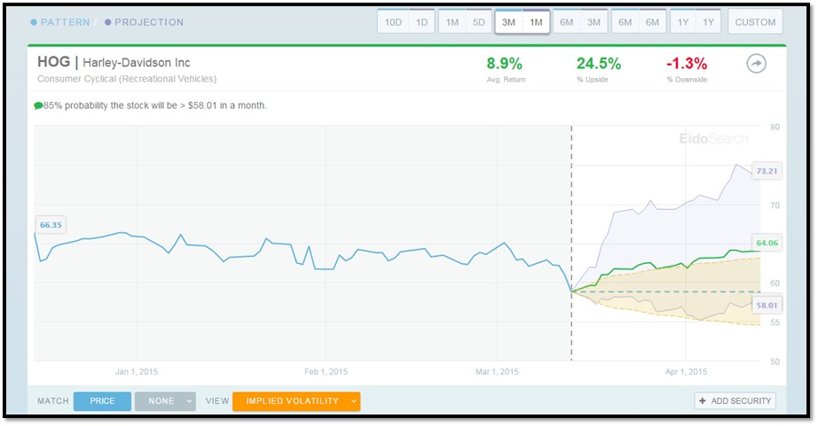Click the 58.01 lower projection label

(767, 306)
